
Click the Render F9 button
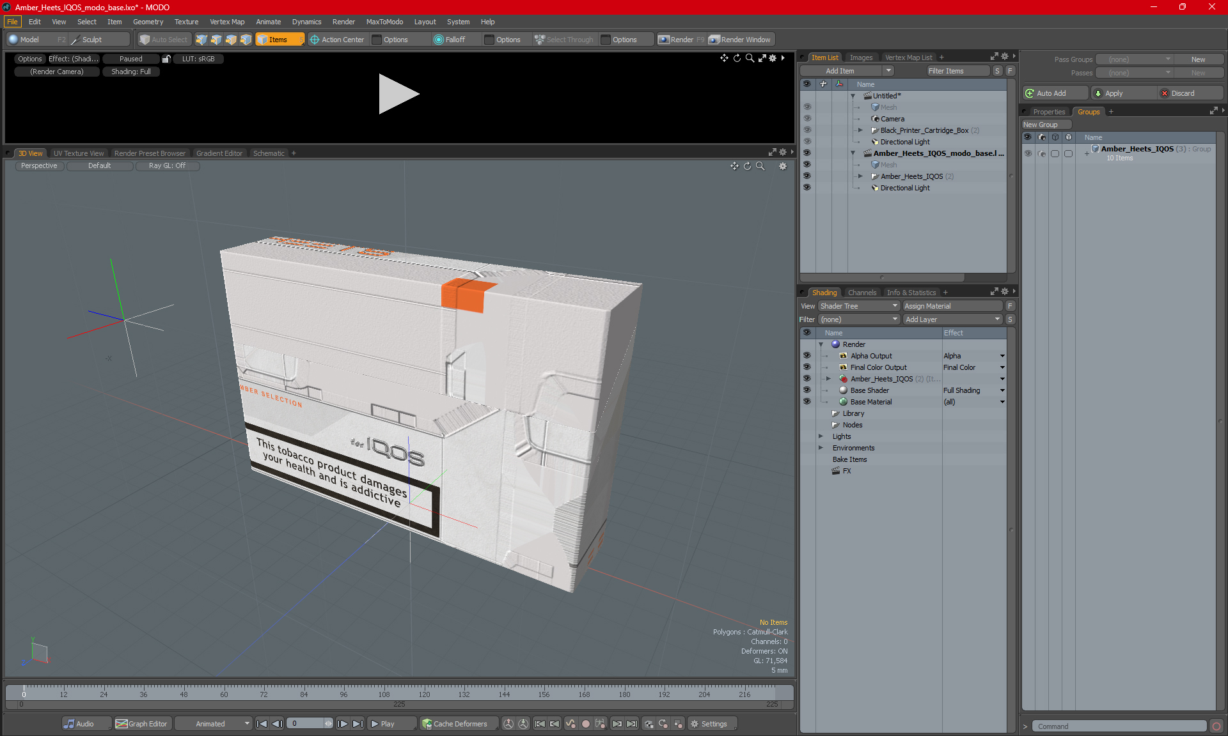[681, 40]
